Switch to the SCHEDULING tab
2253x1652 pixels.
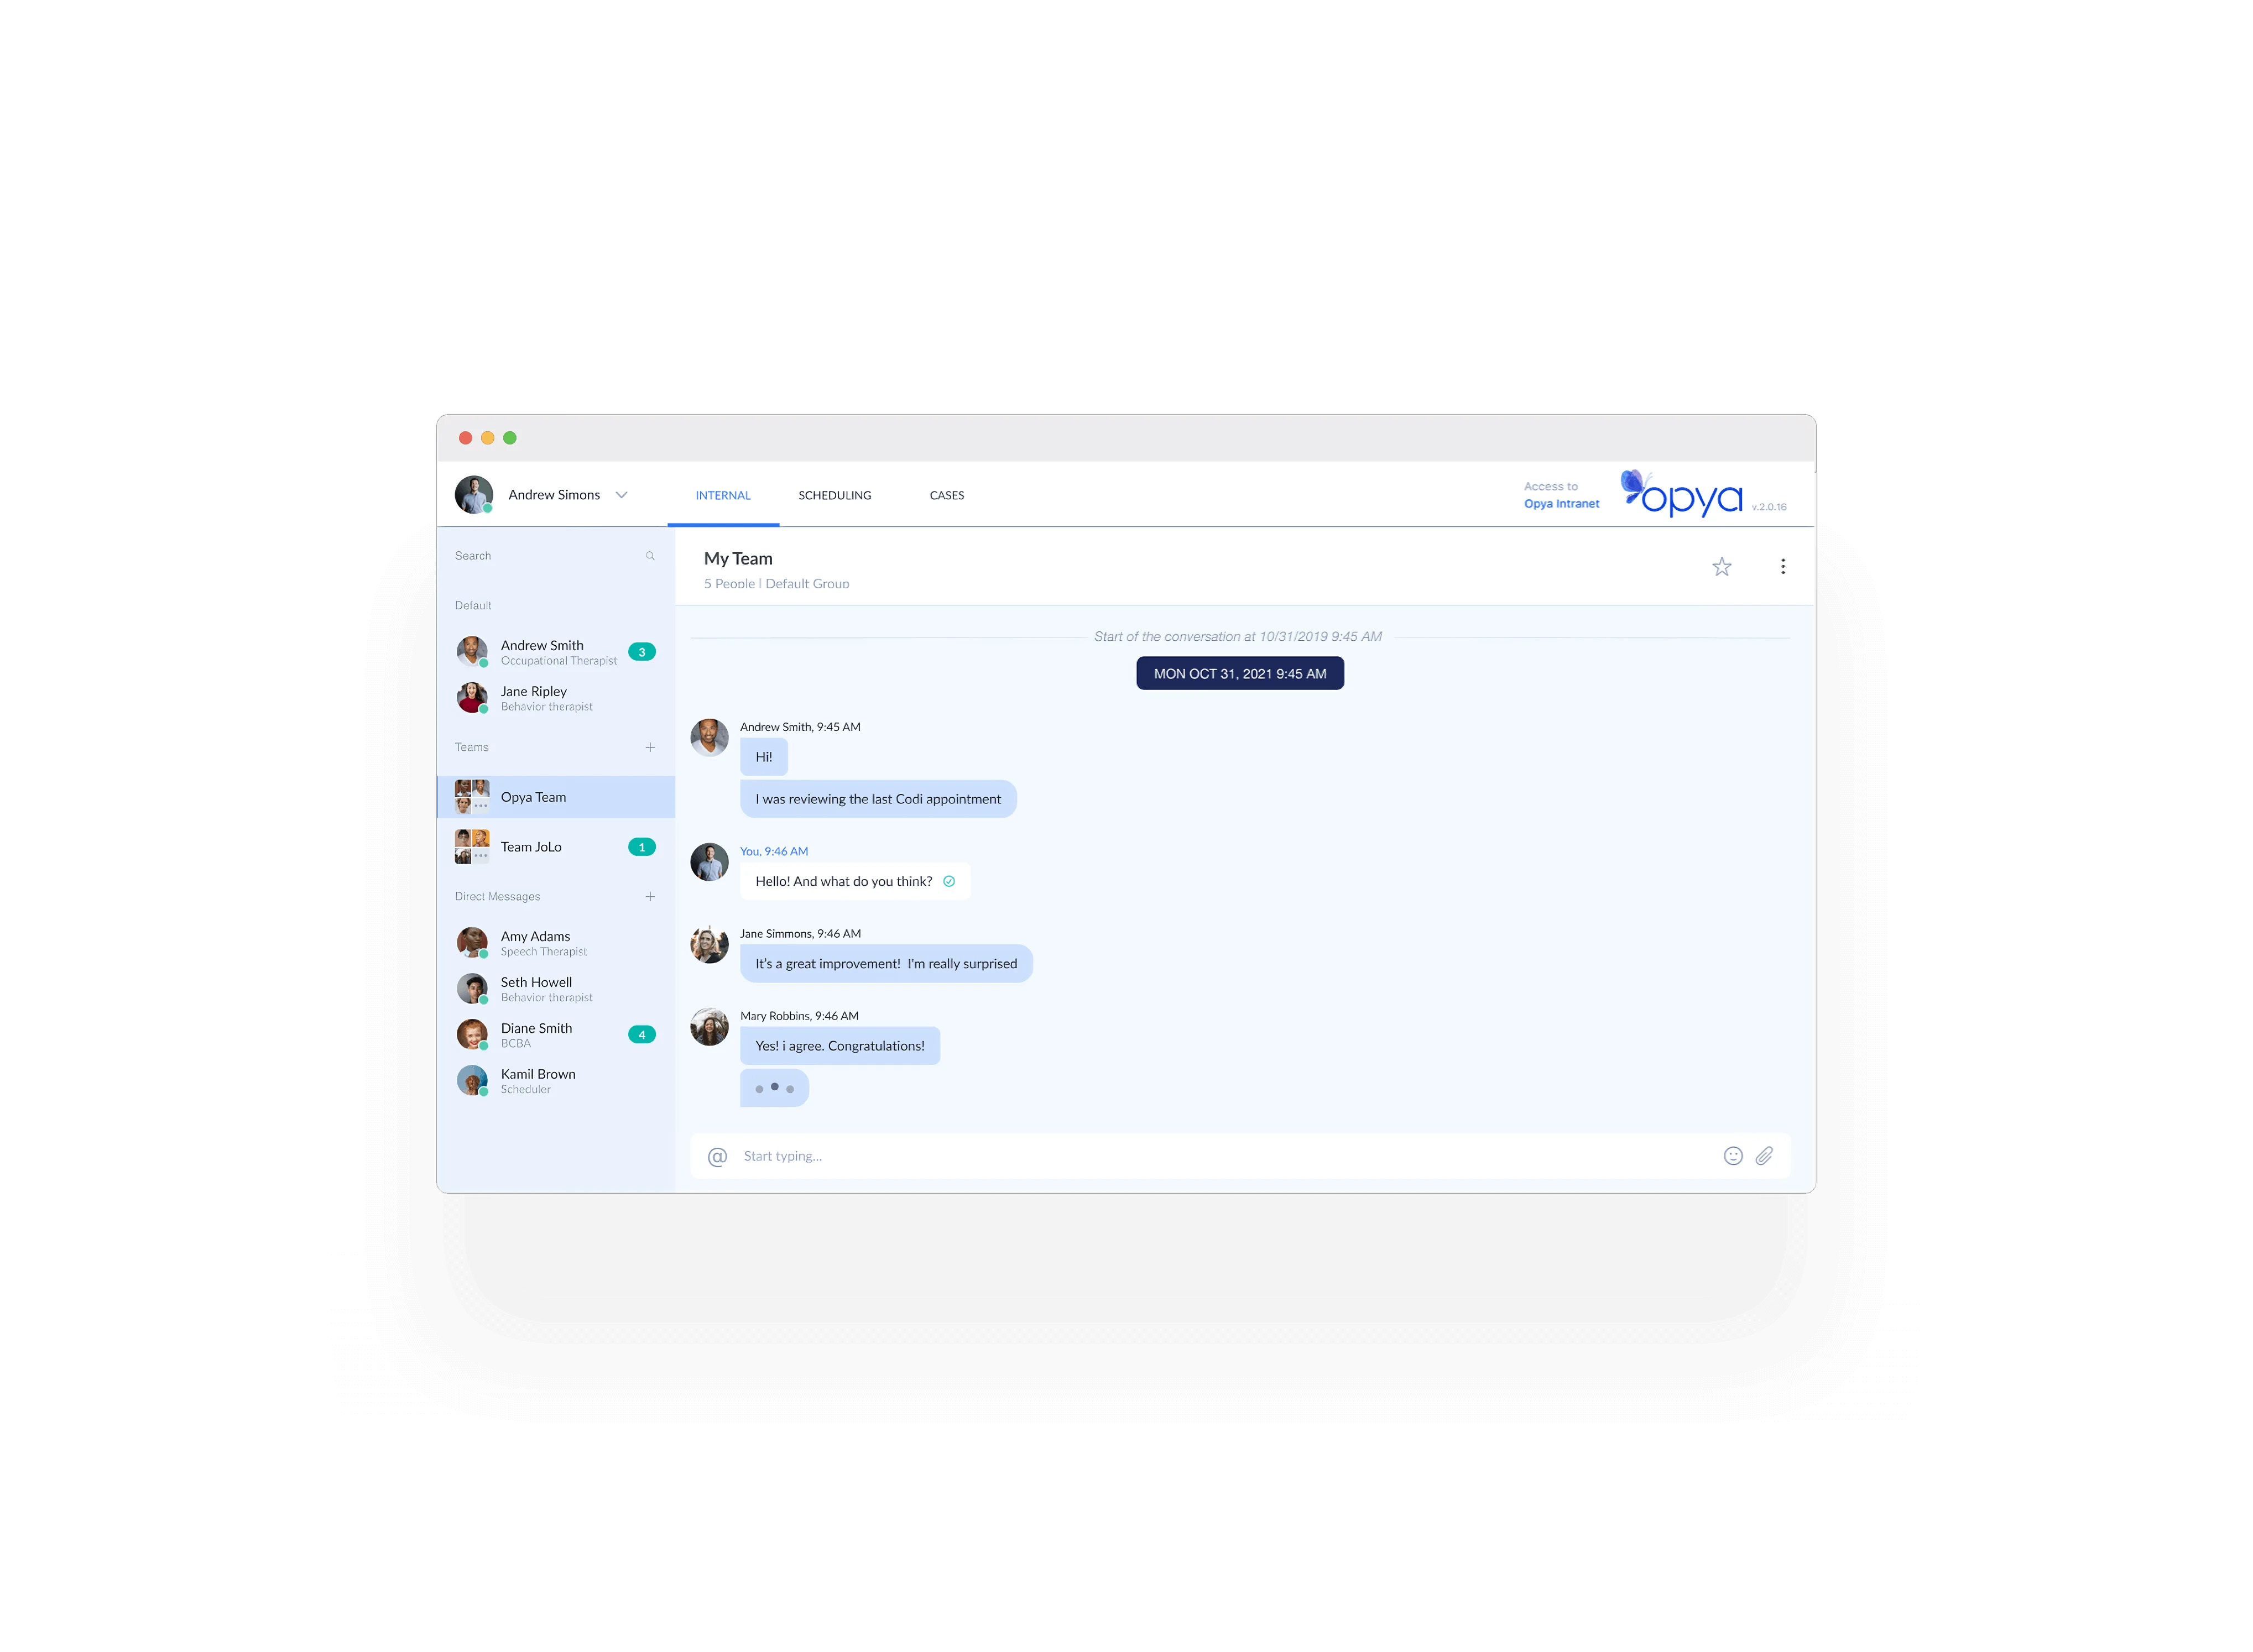coord(835,495)
